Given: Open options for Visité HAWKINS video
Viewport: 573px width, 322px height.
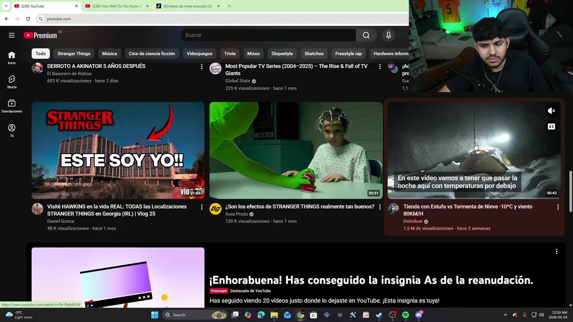Looking at the screenshot, I should click(201, 207).
